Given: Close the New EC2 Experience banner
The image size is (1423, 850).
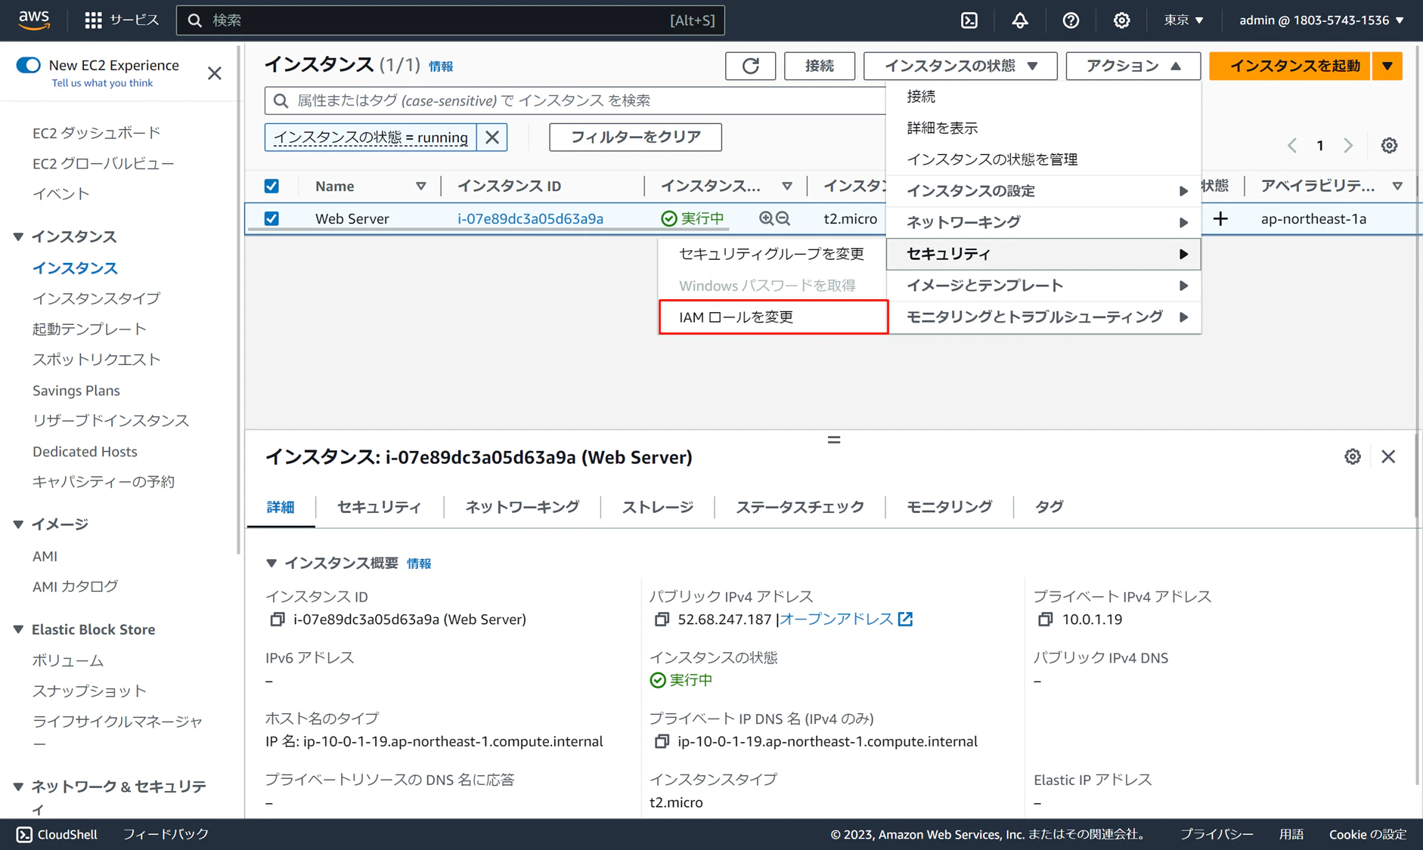Looking at the screenshot, I should point(215,73).
